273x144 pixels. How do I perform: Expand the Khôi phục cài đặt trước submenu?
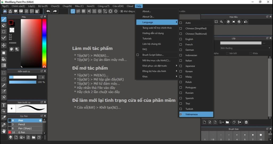(x=156, y=66)
